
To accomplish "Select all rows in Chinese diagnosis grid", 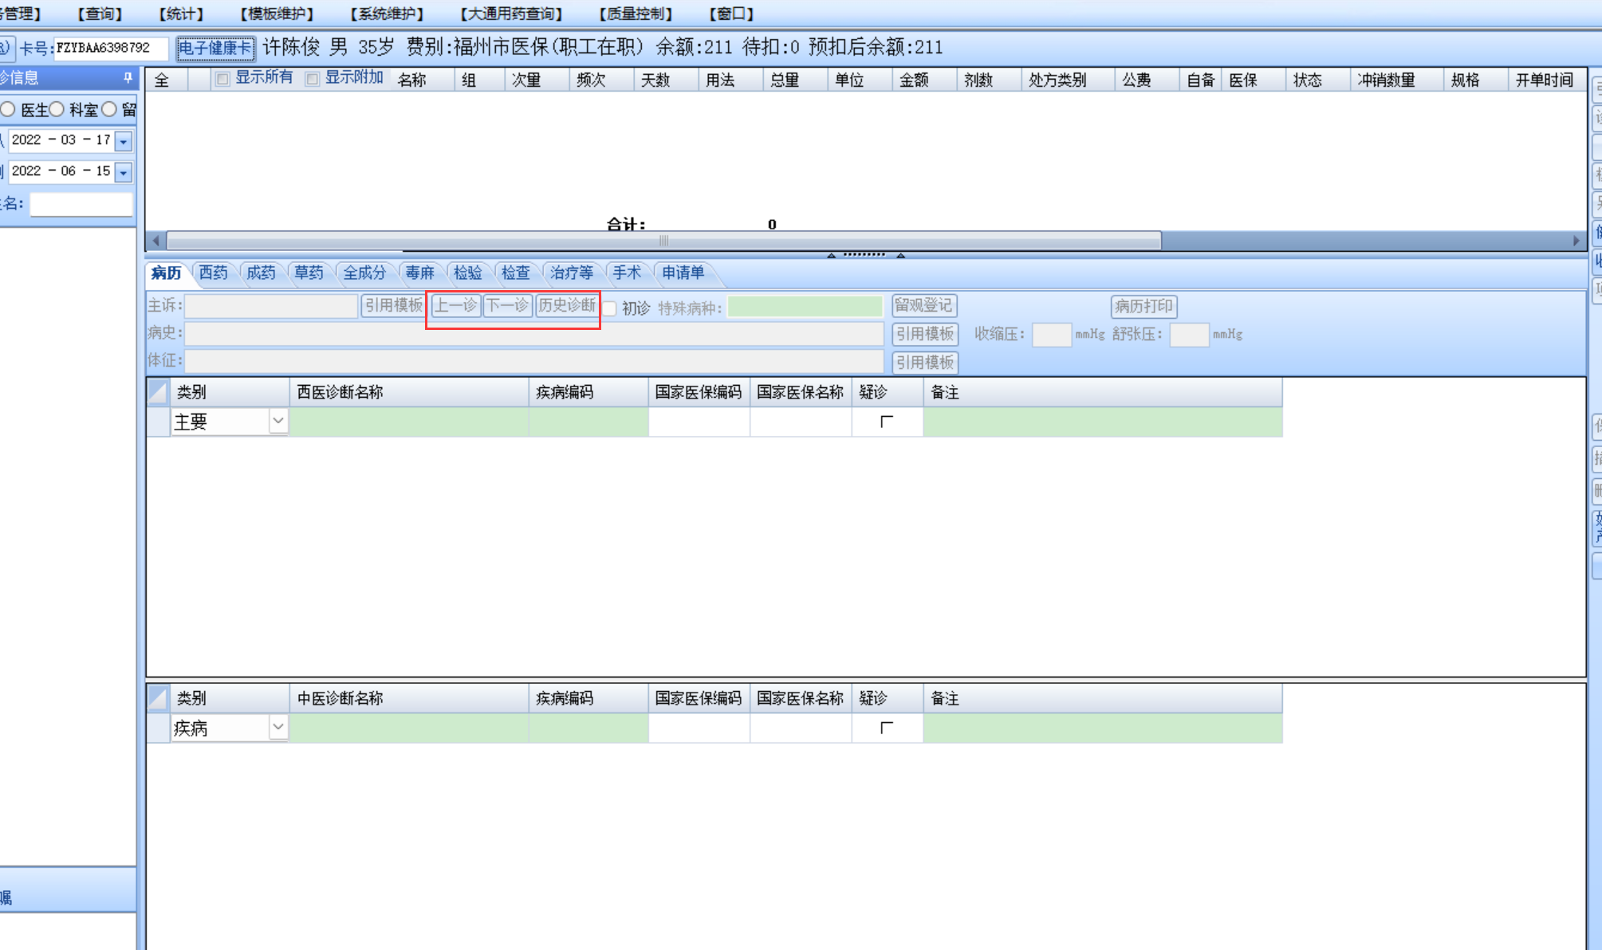I will click(x=158, y=698).
